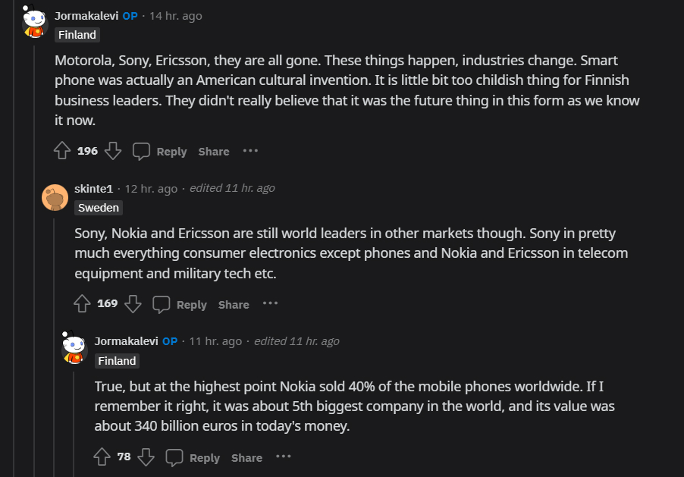Open skinte1's user profile link
Image resolution: width=684 pixels, height=477 pixels.
point(93,189)
